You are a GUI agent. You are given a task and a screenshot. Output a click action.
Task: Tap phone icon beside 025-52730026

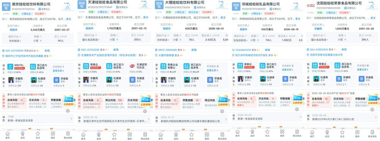tap(3, 51)
